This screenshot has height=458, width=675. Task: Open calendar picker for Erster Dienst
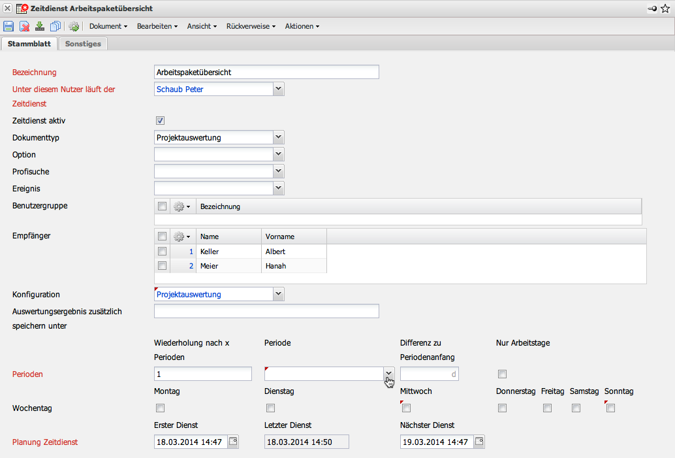[x=233, y=442]
